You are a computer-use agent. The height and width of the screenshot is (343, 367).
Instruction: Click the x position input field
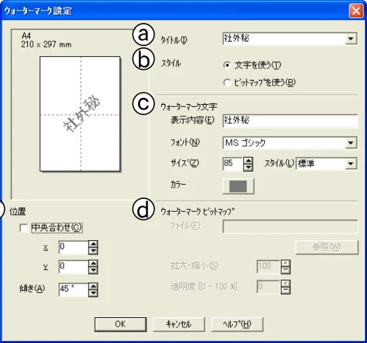pos(74,247)
